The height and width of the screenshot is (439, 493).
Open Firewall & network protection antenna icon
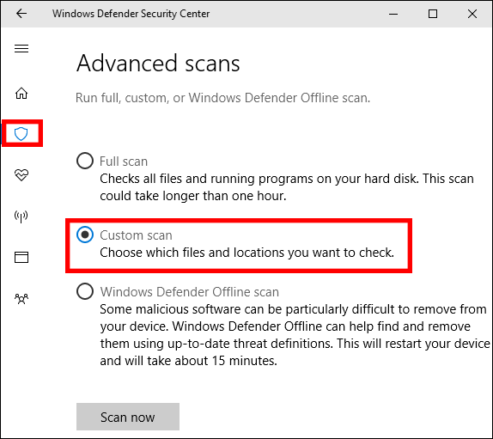[21, 216]
